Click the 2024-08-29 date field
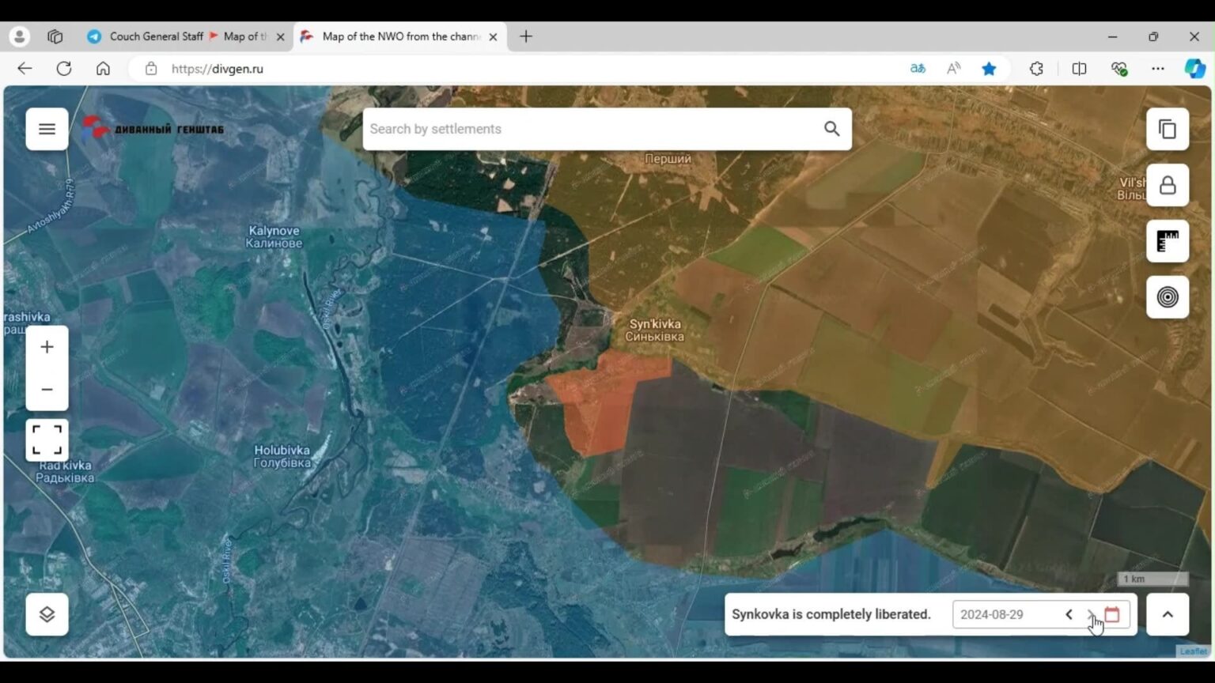 [1005, 614]
